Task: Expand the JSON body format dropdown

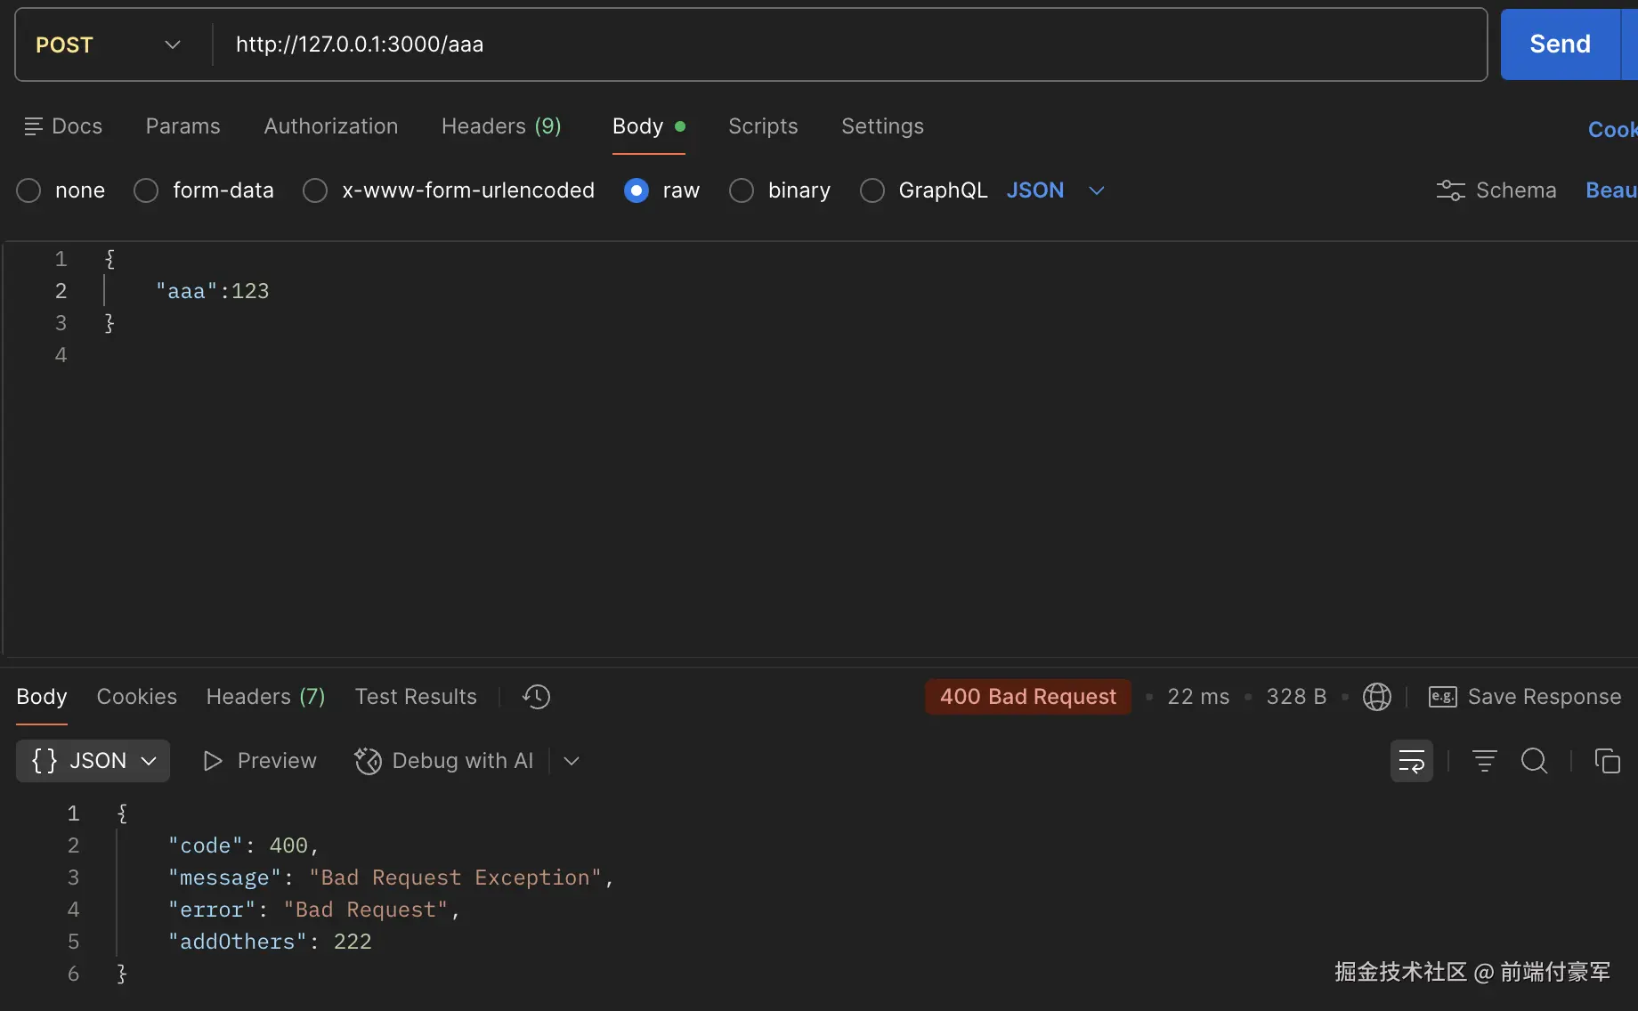Action: 1096,190
